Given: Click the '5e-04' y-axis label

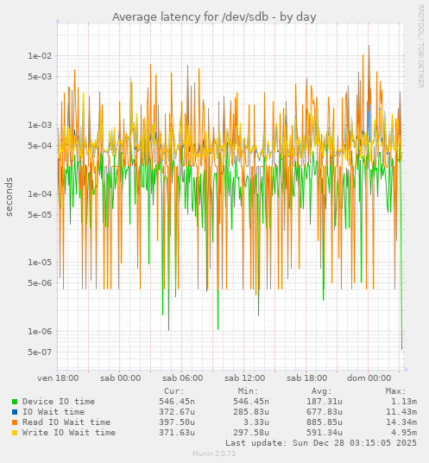Looking at the screenshot, I should [x=40, y=146].
